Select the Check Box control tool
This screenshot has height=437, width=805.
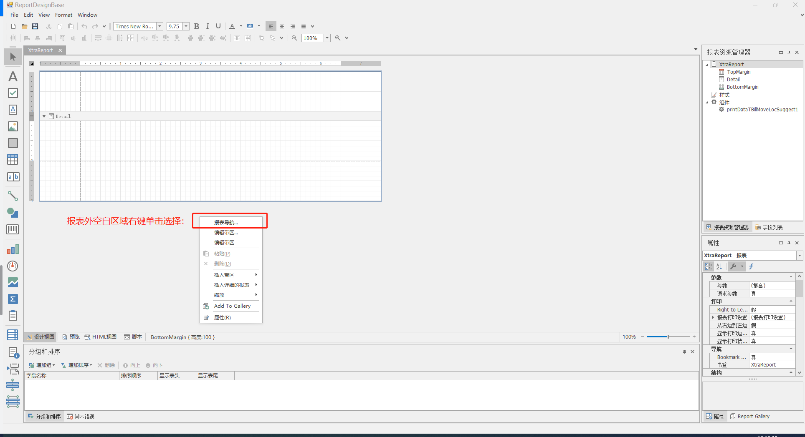[x=13, y=93]
